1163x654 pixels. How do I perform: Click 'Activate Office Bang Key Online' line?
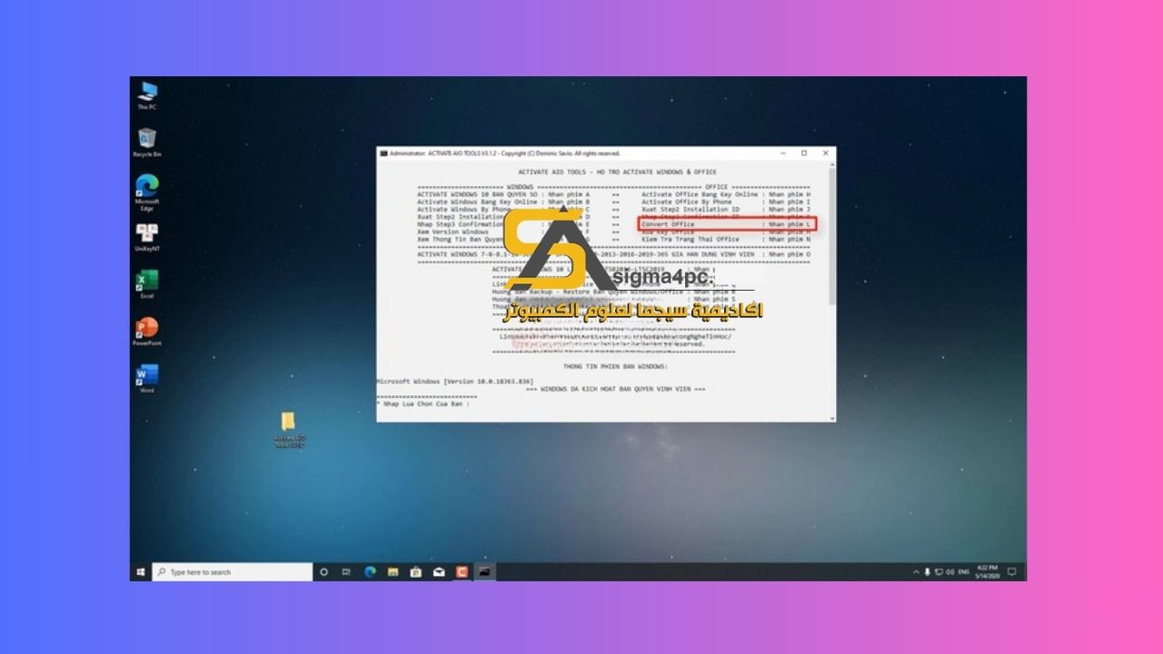pyautogui.click(x=726, y=194)
